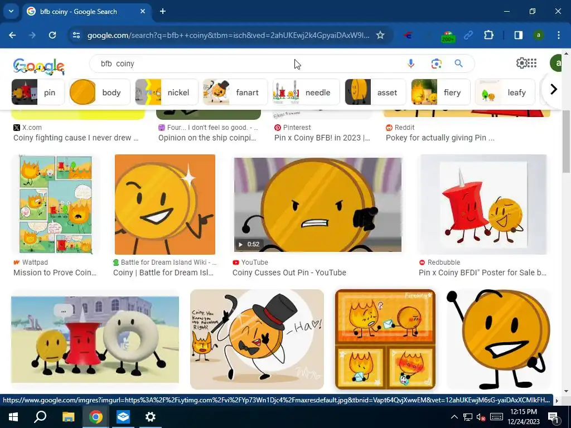Open a new browser tab

click(163, 11)
